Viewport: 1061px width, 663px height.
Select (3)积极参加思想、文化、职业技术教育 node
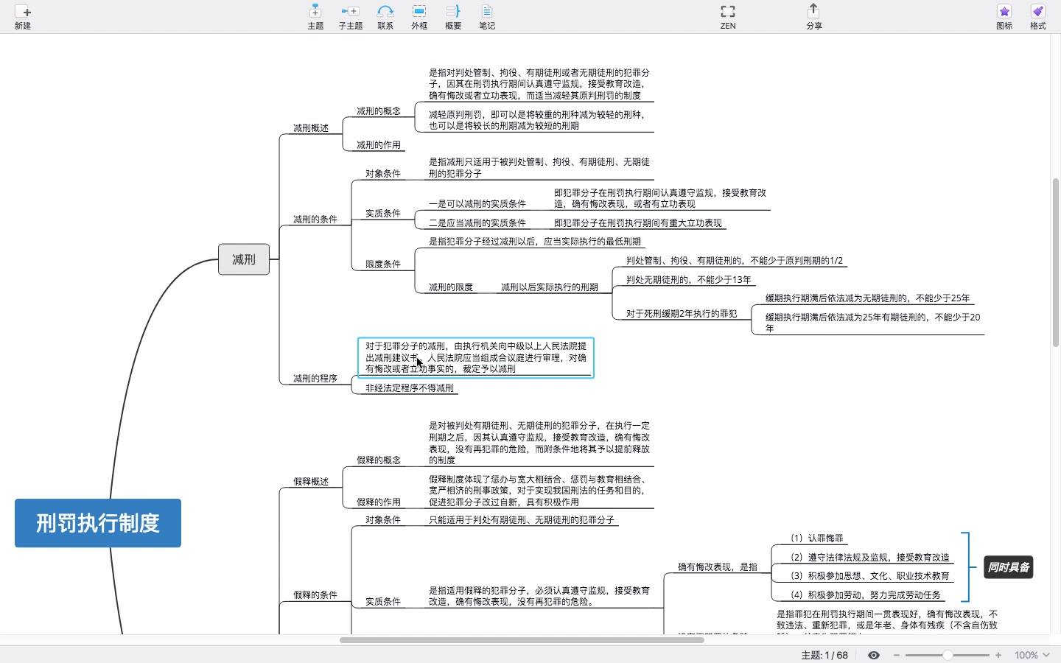(870, 576)
